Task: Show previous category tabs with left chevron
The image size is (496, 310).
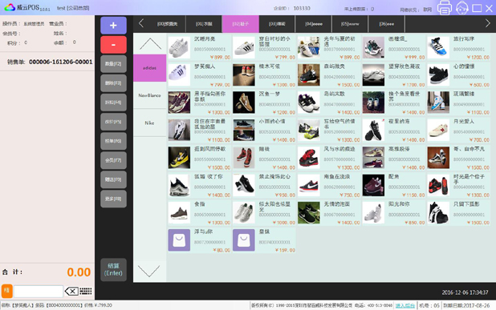Action: click(x=141, y=23)
